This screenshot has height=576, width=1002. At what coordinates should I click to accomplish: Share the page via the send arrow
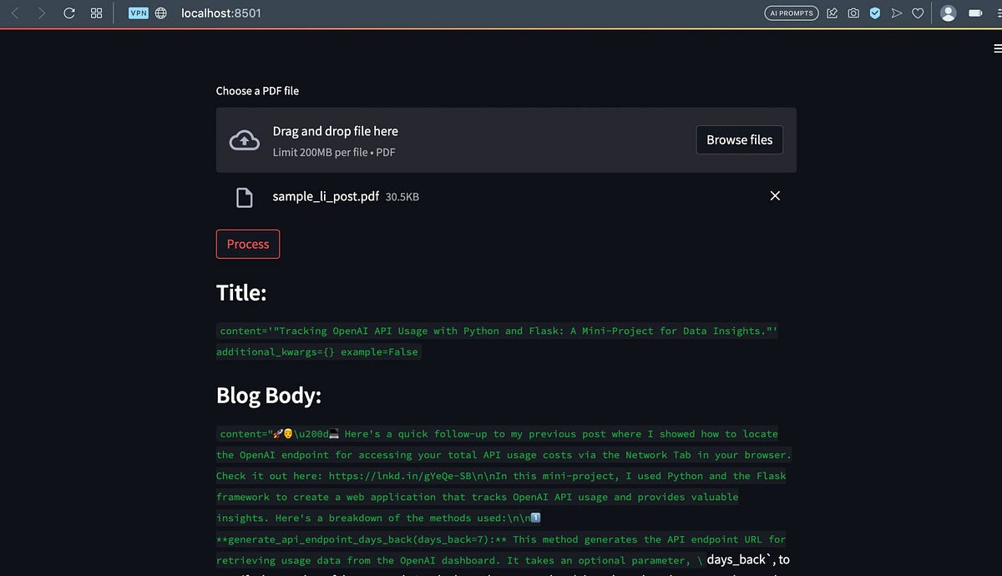pyautogui.click(x=896, y=13)
